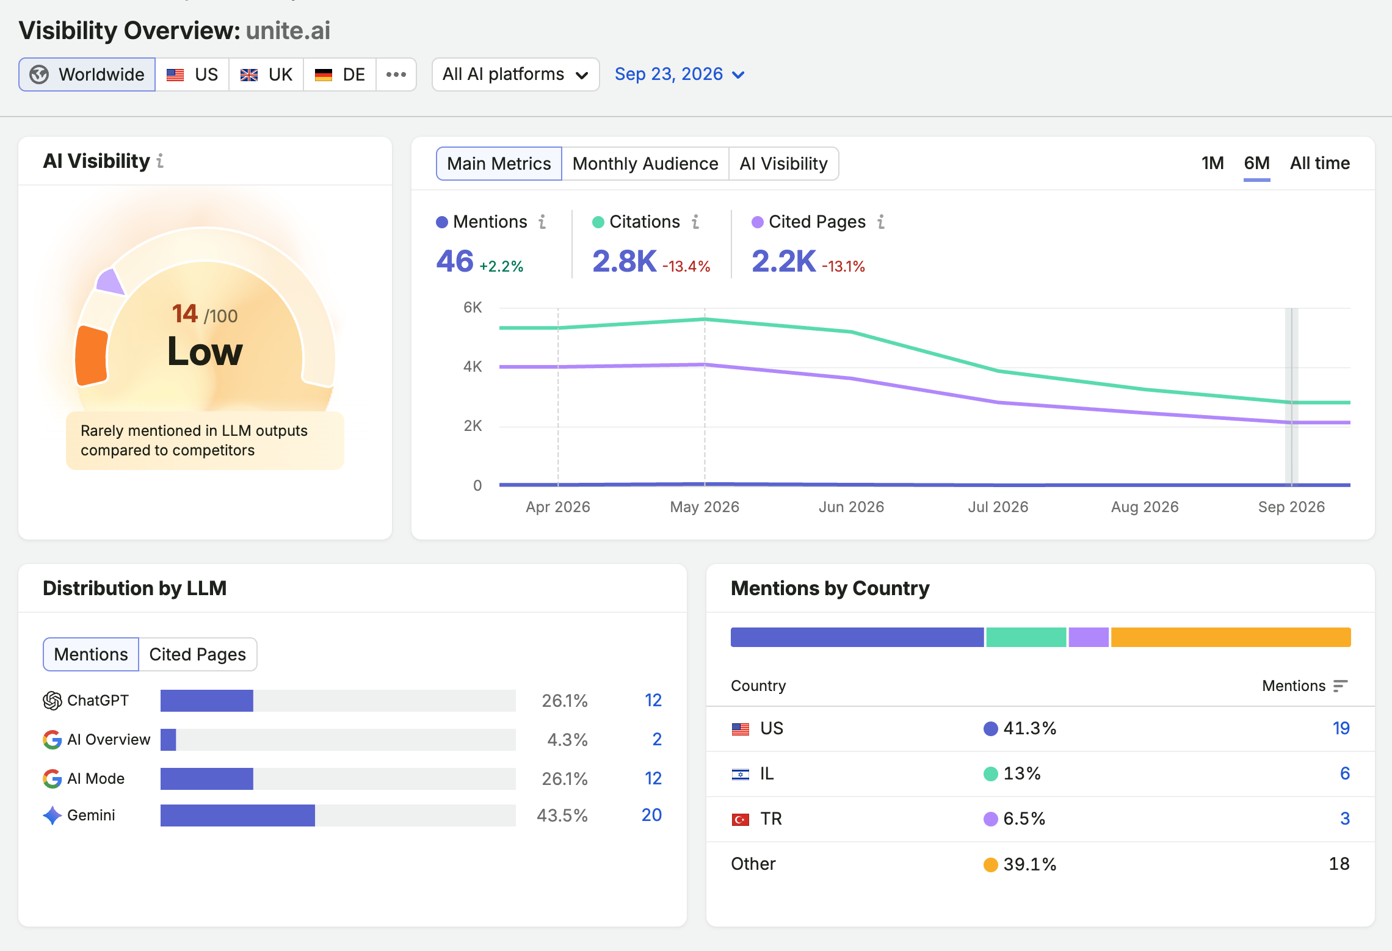
Task: Switch region to UK
Action: 266,74
